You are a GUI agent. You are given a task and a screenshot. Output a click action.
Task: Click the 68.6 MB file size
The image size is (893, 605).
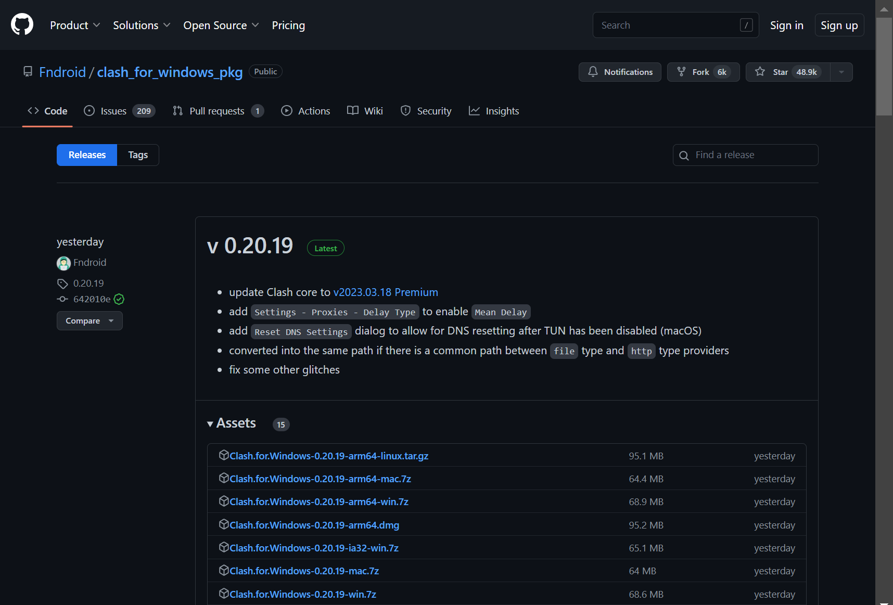point(646,594)
